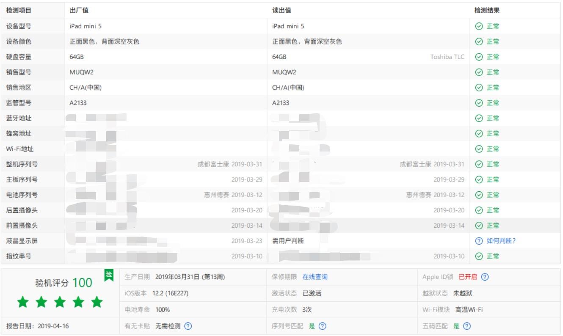Click the green check icon in 蓝牙地址 row
Screen dimensions: 563x336
point(479,118)
